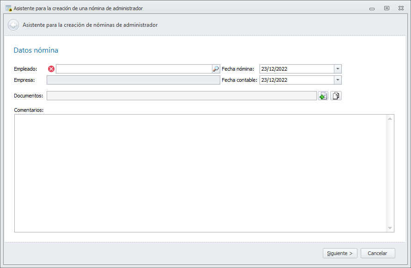Click the Comentarios: label

[29, 110]
